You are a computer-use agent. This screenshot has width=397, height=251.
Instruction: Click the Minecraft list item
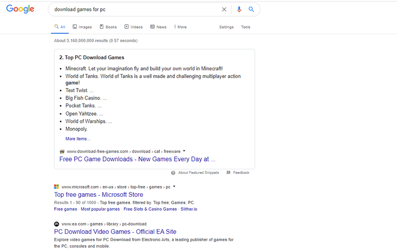[x=144, y=69]
